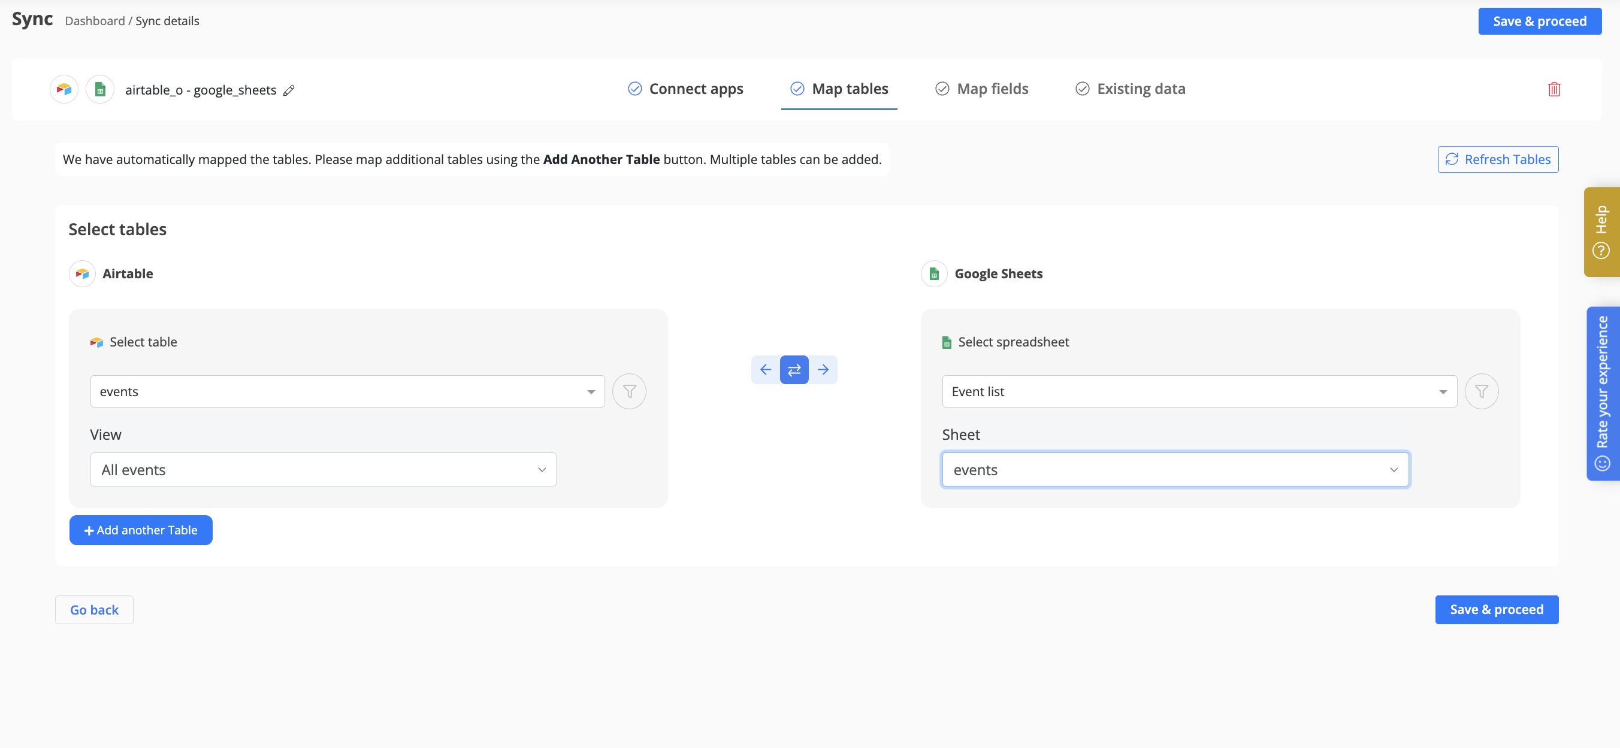Open Rate your experience feedback tab

tap(1602, 393)
